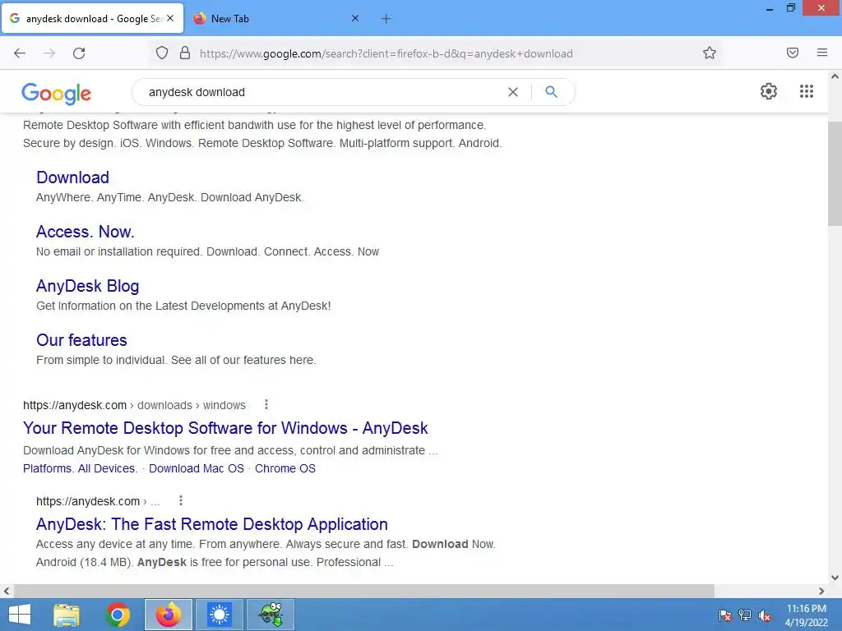Close the anydesk download Google tab

point(170,18)
